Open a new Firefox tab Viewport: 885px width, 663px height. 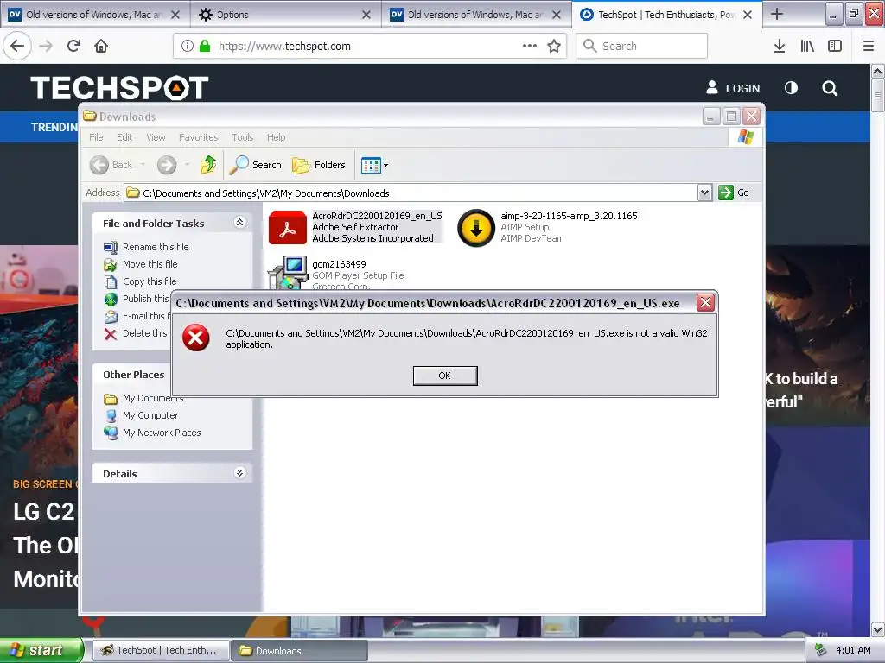pos(777,14)
